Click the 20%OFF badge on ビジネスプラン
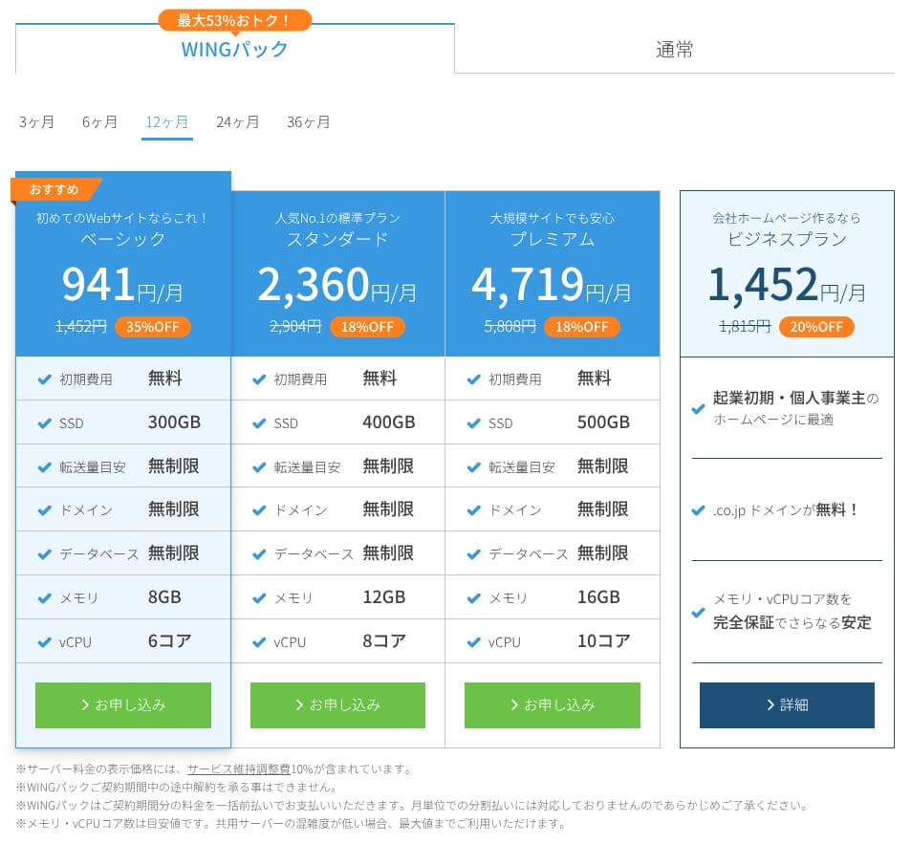Viewport: 911px width, 844px height. point(816,327)
